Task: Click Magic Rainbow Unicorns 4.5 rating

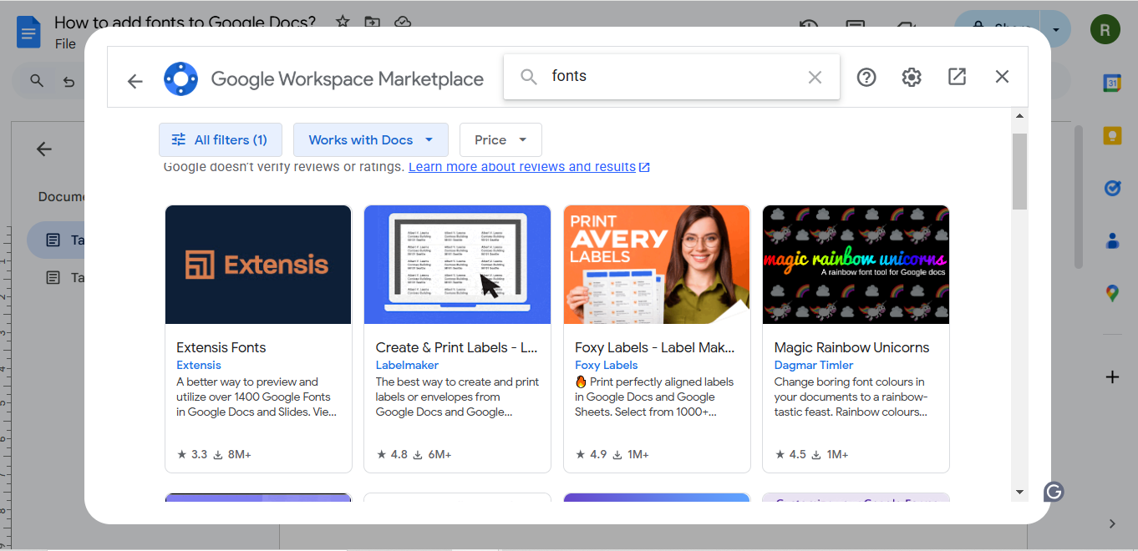Action: [790, 454]
